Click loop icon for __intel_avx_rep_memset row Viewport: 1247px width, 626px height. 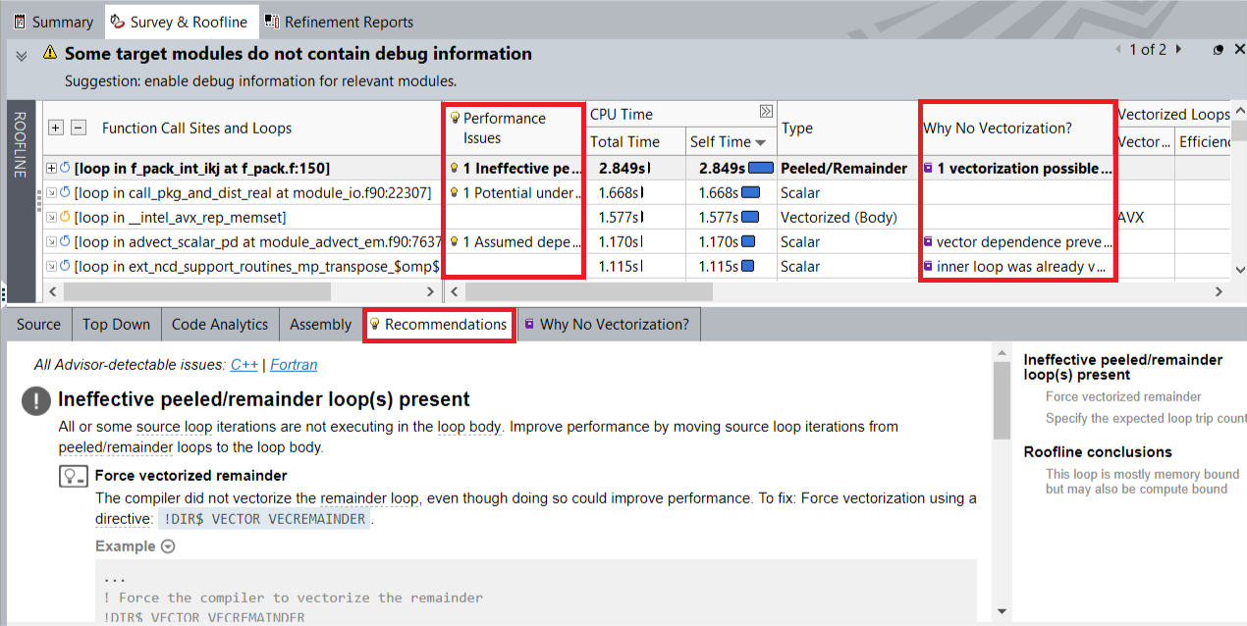click(66, 218)
